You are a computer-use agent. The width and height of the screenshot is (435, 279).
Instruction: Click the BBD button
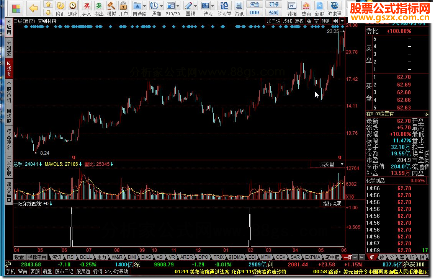click(x=254, y=13)
